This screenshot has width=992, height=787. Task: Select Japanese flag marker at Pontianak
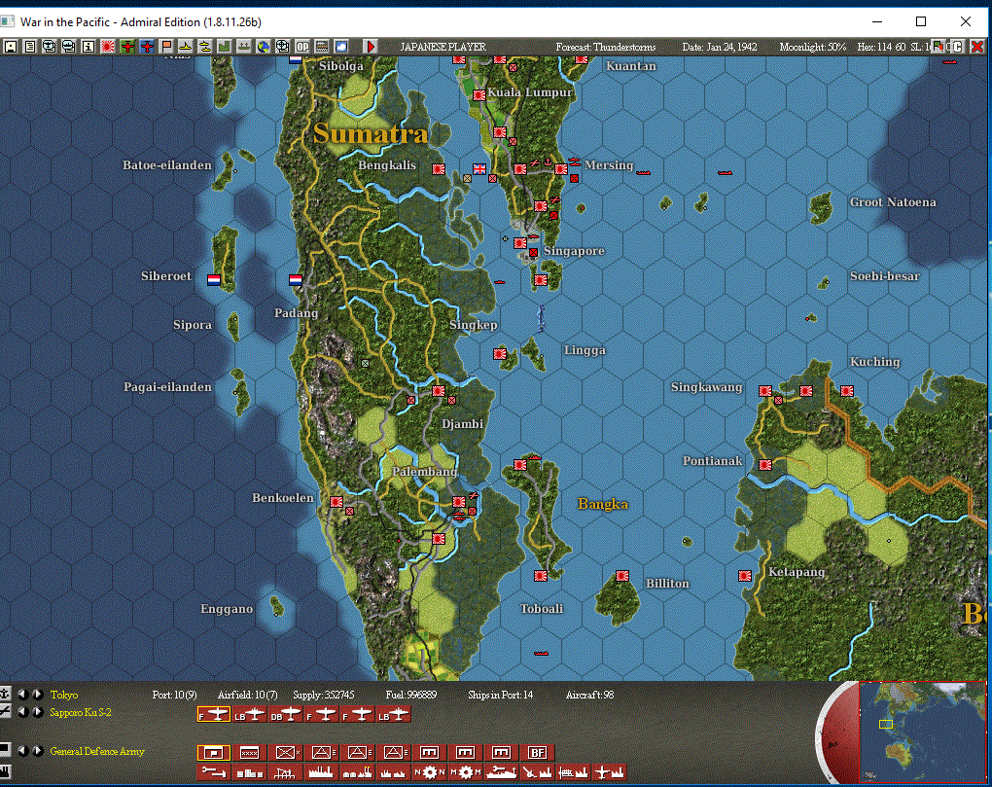(x=764, y=465)
